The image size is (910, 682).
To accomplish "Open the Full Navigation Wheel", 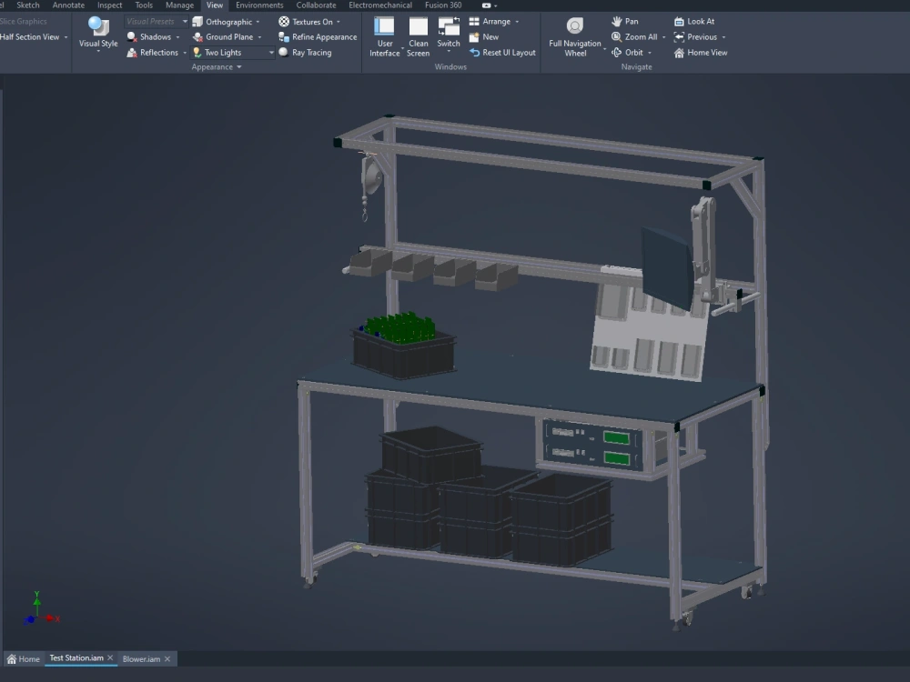I will (x=574, y=37).
